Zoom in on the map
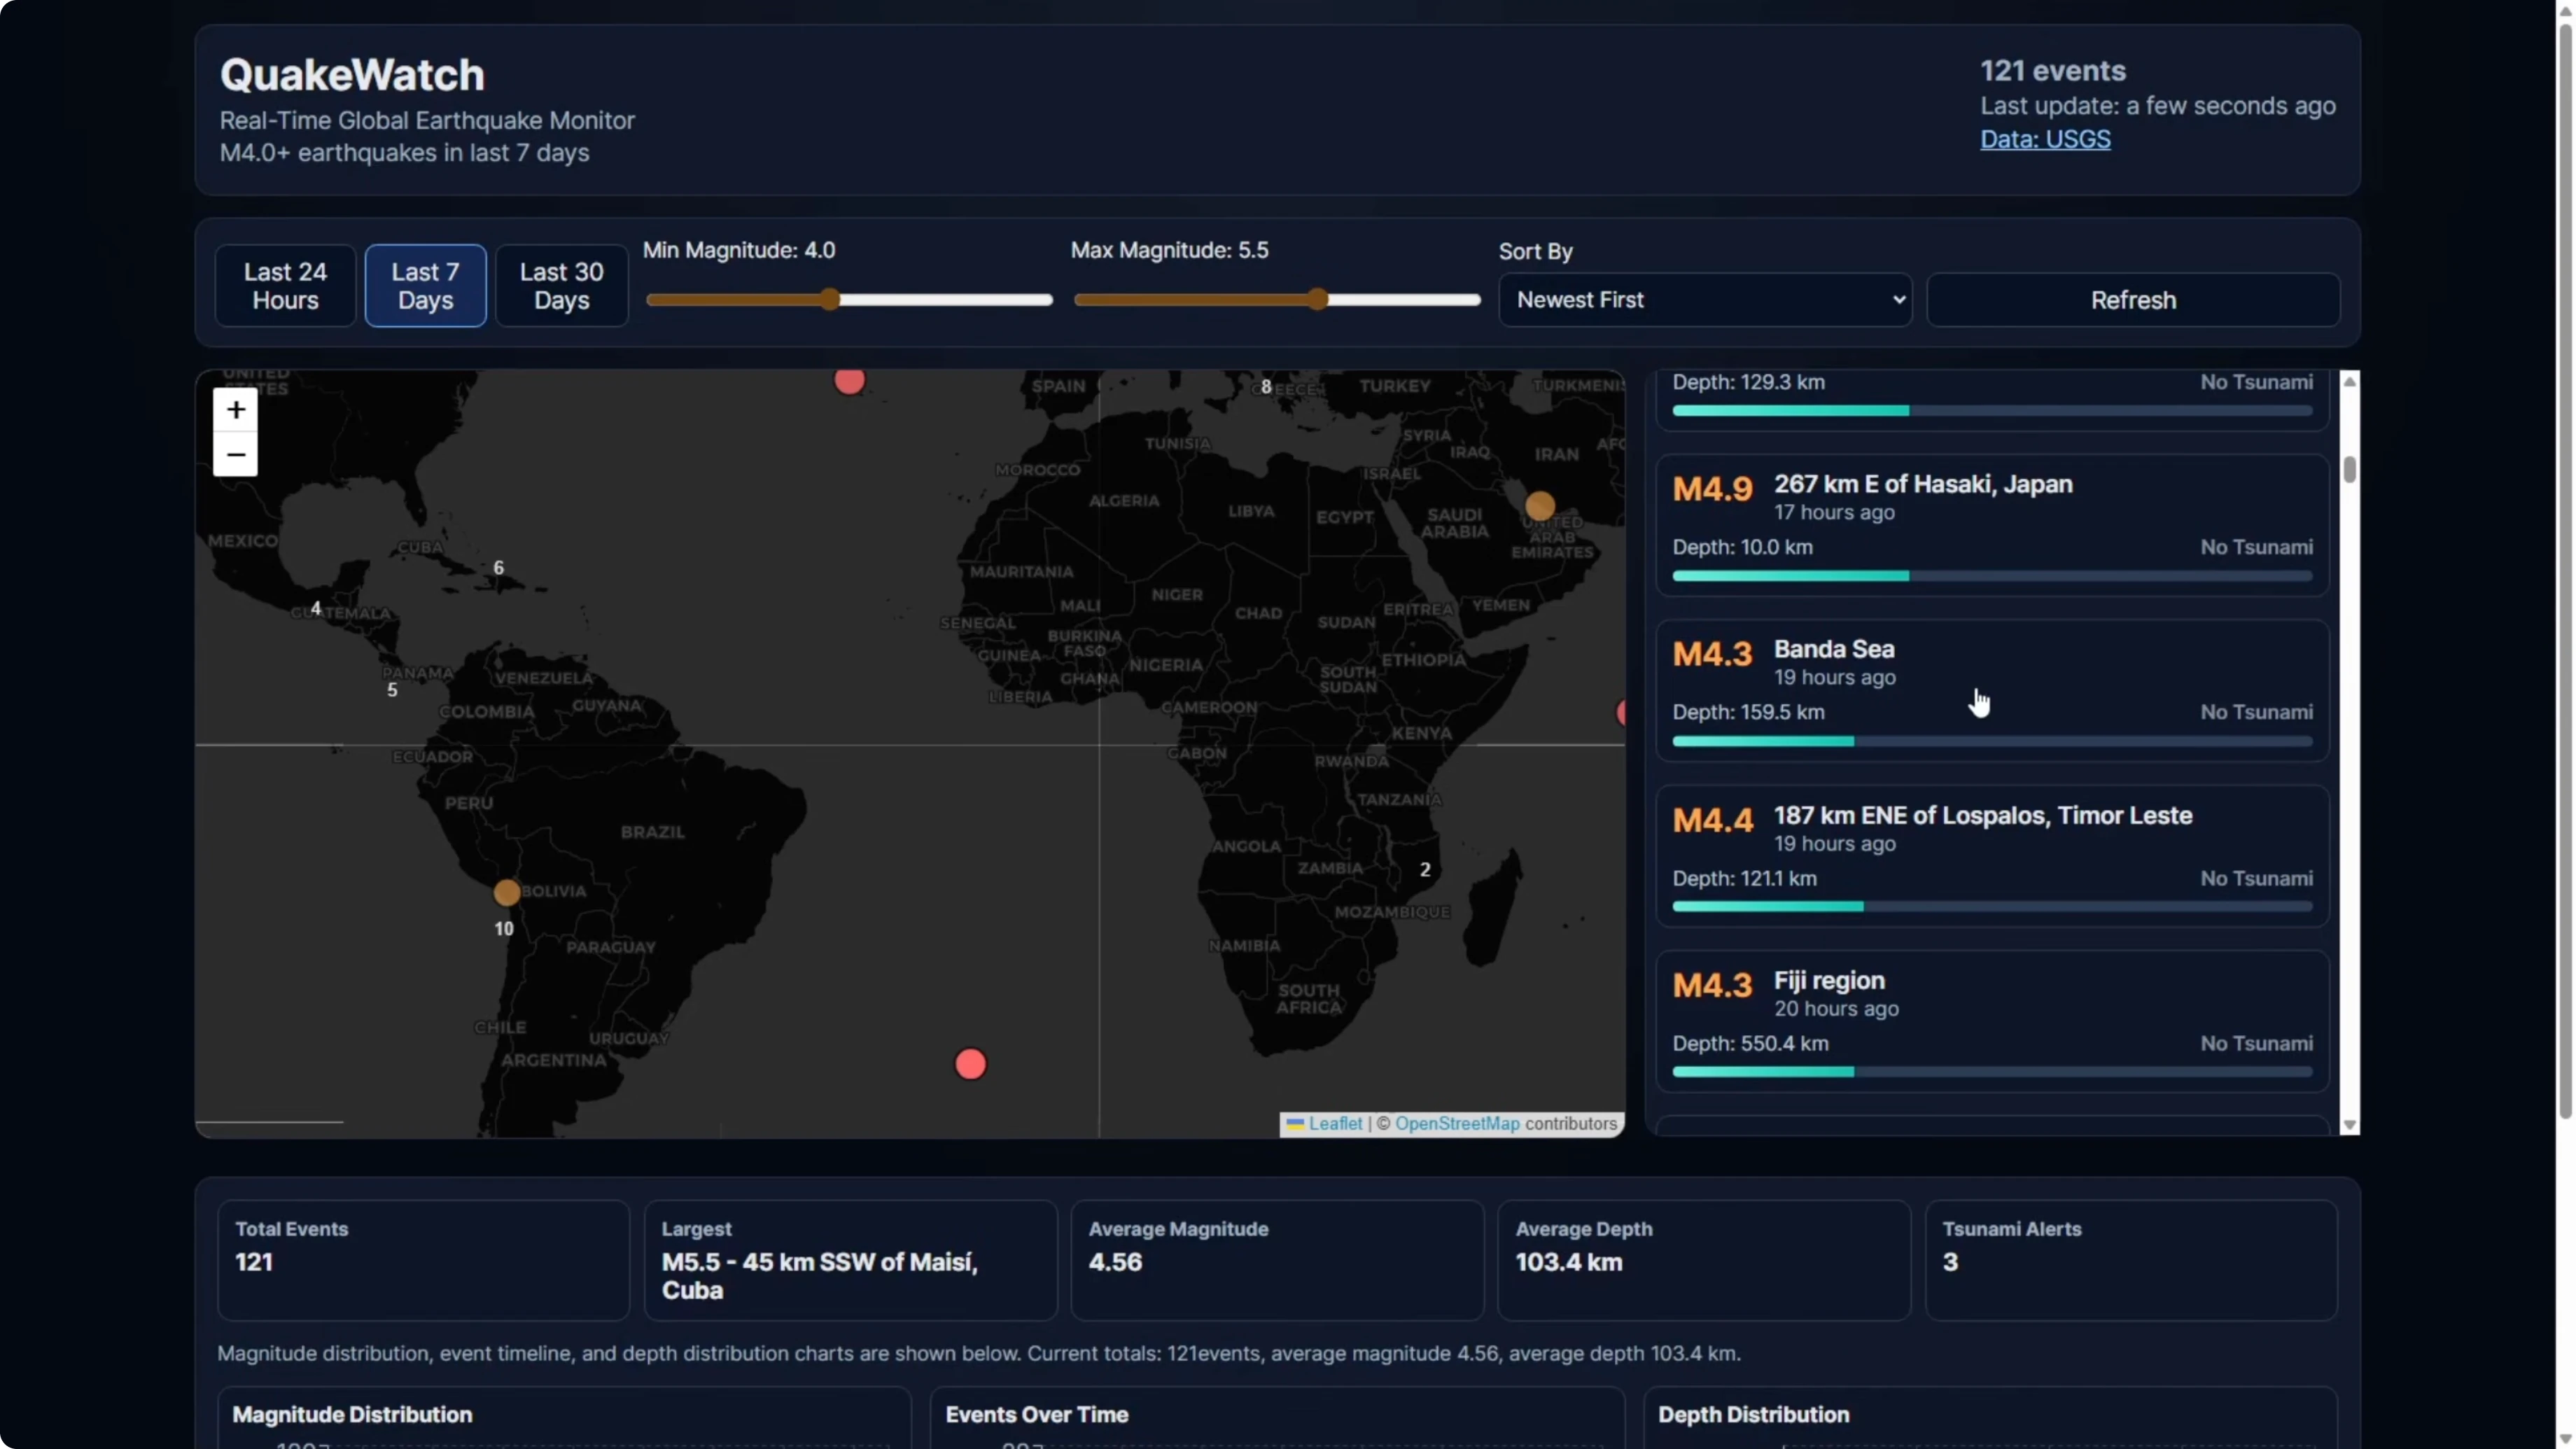Image resolution: width=2576 pixels, height=1449 pixels. click(235, 410)
